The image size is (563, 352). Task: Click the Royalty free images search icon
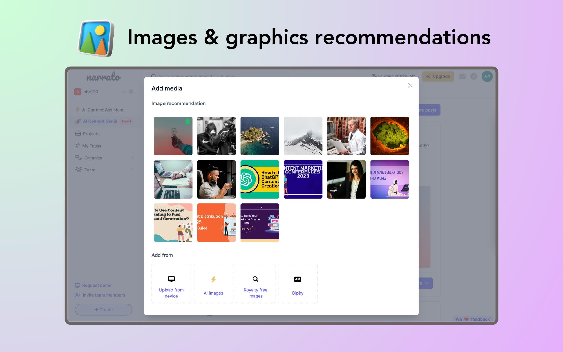pos(255,279)
